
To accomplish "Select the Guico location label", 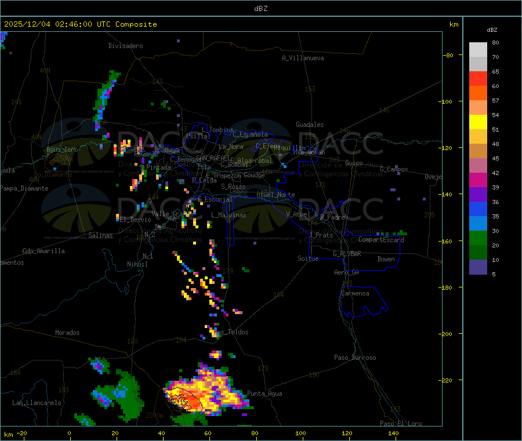I will (354, 163).
